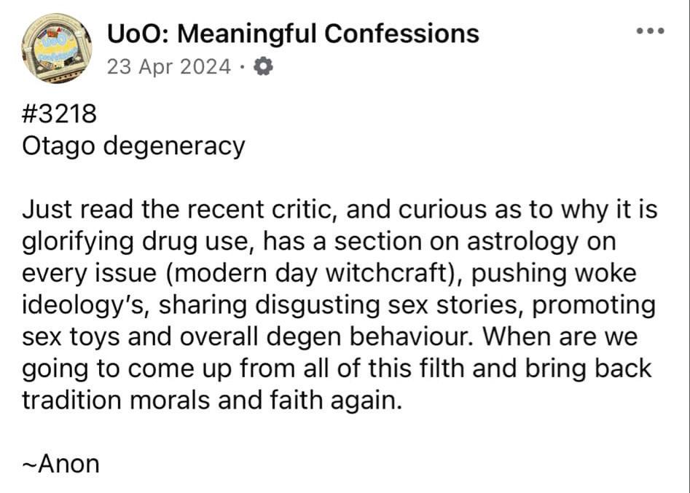Click the privacy gear icon beside the date
Image resolution: width=690 pixels, height=493 pixels.
[263, 67]
